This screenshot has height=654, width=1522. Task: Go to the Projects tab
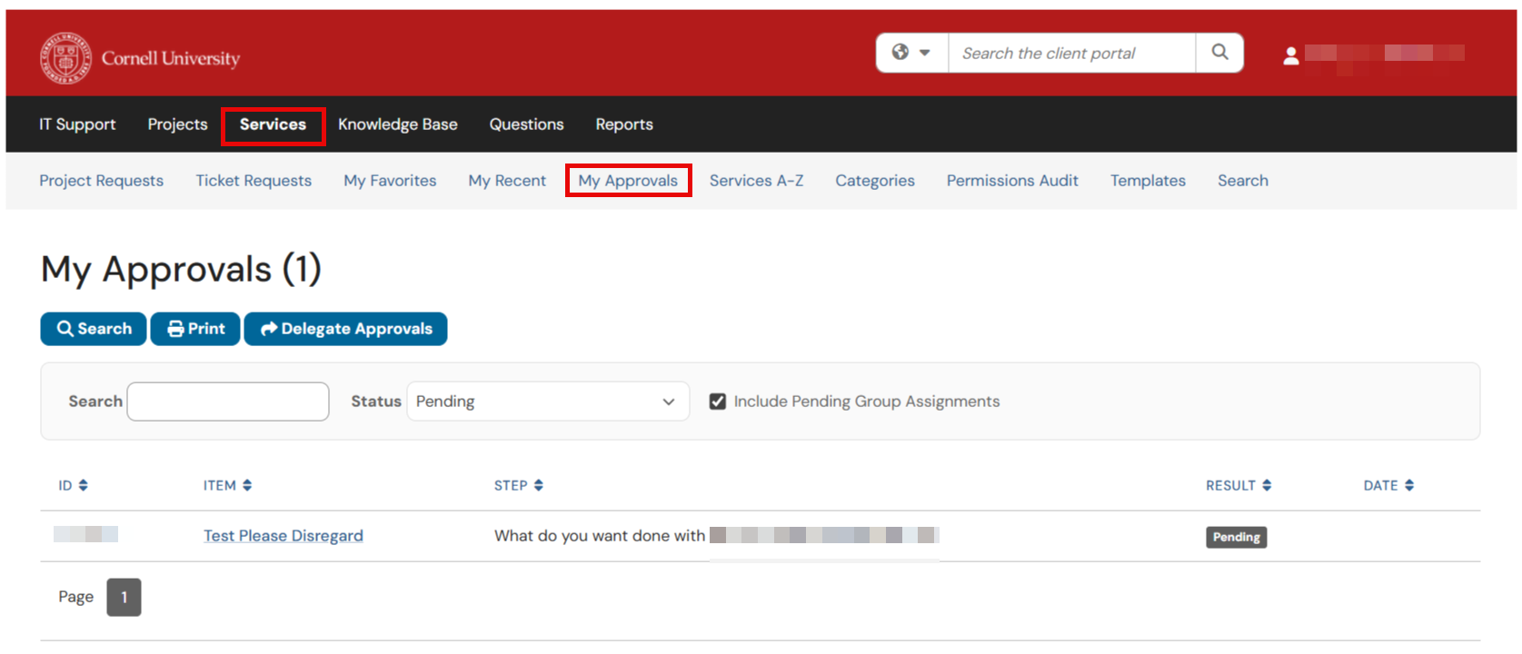coord(177,124)
